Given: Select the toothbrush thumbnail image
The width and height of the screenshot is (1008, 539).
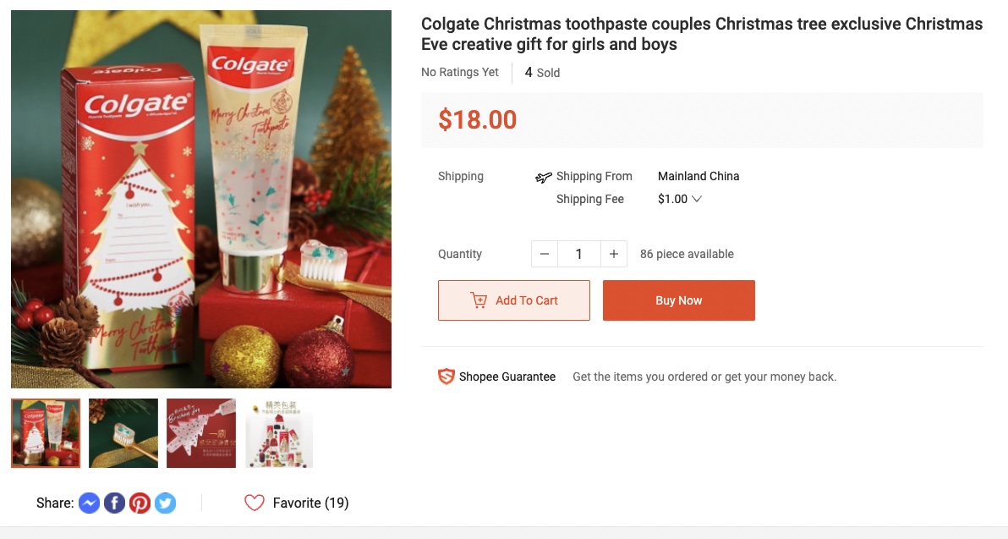Looking at the screenshot, I should [x=123, y=433].
